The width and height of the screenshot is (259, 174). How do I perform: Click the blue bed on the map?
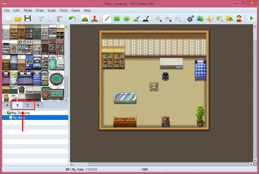200,69
